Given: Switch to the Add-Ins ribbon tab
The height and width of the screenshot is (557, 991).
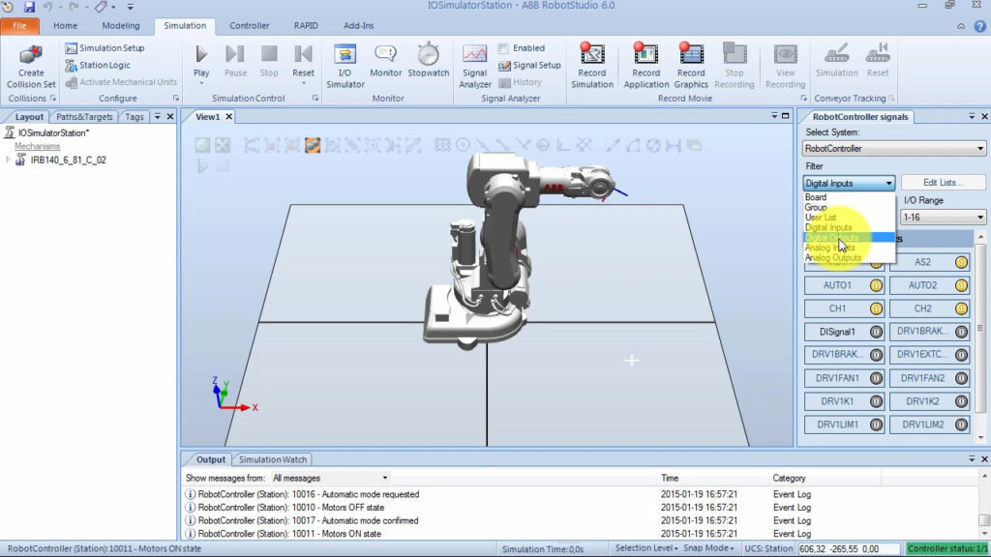Looking at the screenshot, I should click(x=358, y=26).
